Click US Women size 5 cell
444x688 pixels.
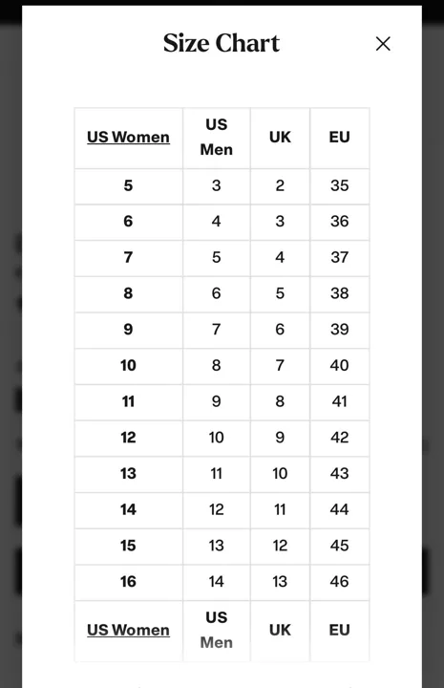(x=128, y=186)
